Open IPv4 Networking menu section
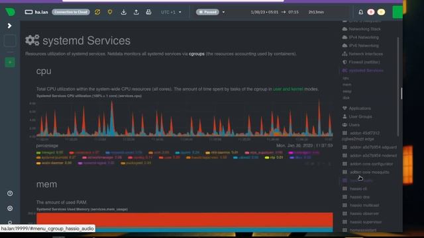Image resolution: width=424 pixels, height=238 pixels. [360, 37]
